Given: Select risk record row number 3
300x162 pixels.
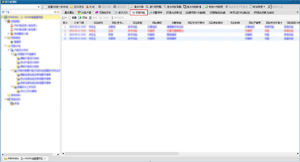Looking at the screenshot, I should 180,35.
